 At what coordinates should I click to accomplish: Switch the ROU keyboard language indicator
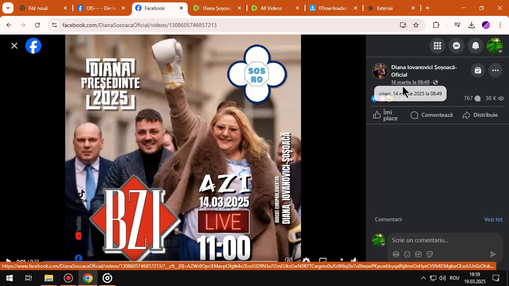tap(455, 278)
